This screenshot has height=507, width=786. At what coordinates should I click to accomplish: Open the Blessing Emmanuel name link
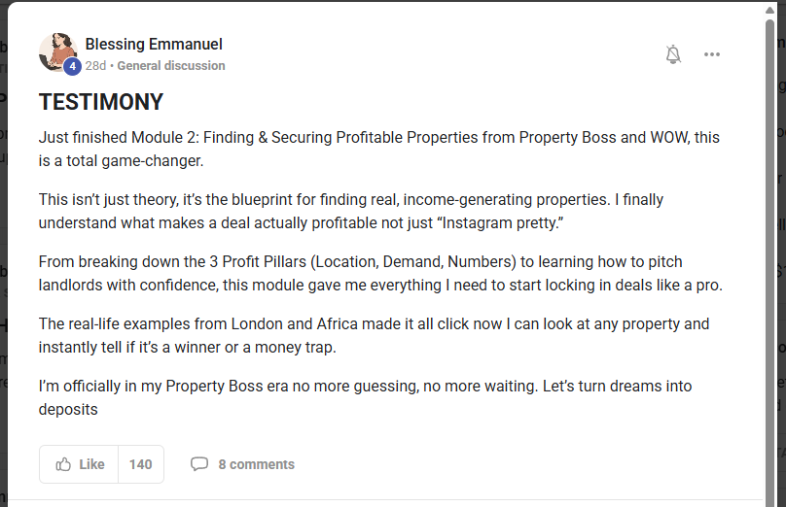click(154, 44)
